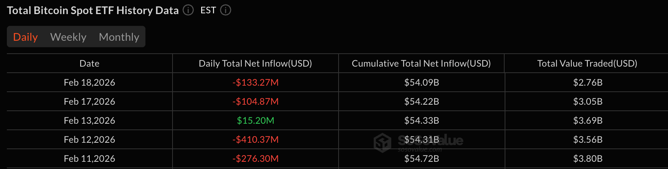
Task: Click the -$410.37M net inflow value
Action: tap(255, 140)
